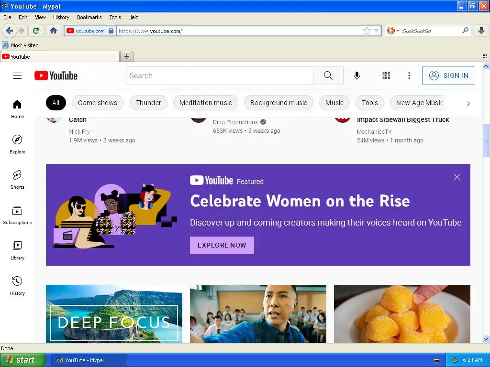Select the Meditation music chip
This screenshot has width=490, height=367.
coord(206,103)
